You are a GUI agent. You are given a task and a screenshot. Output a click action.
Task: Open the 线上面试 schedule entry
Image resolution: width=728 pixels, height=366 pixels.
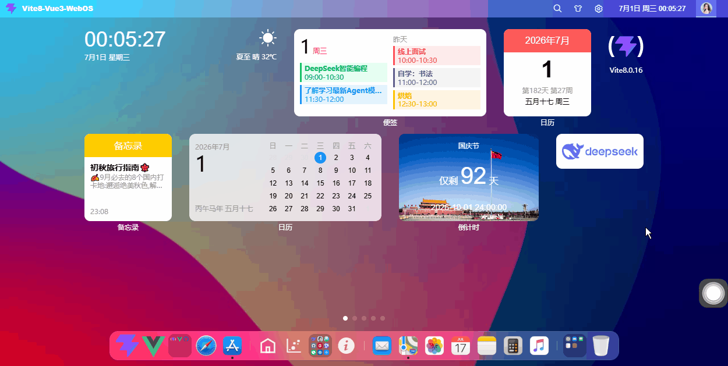437,56
